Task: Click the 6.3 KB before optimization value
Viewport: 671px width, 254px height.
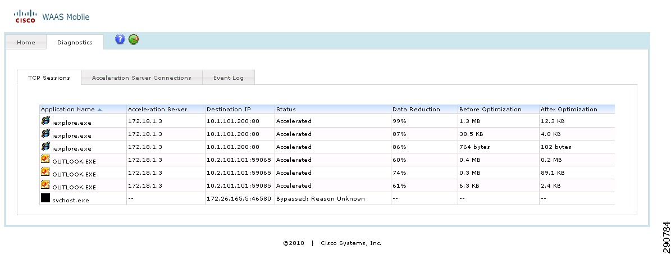Action: pyautogui.click(x=469, y=185)
